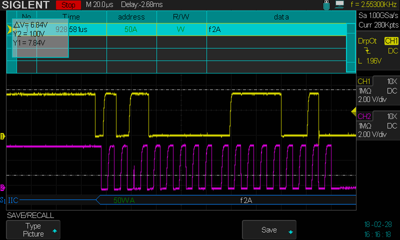This screenshot has width=400, height=240.
Task: Click the 18-02-28 date display
Action: point(378,224)
